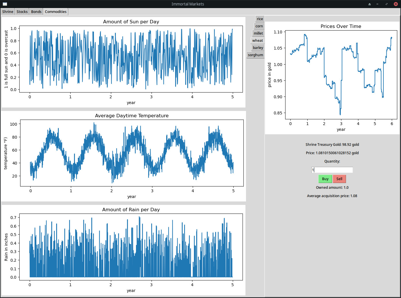The height and width of the screenshot is (298, 401).
Task: Close the Immortal Markets window
Action: (x=396, y=4)
